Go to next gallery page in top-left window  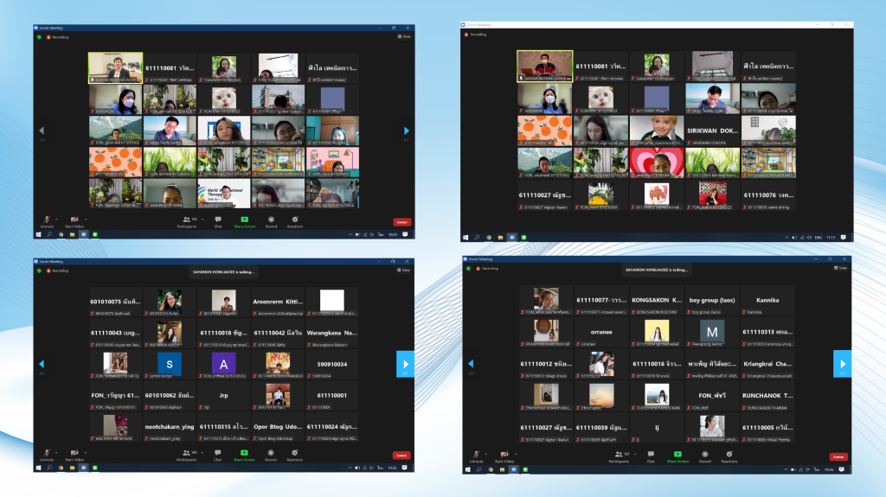[407, 131]
